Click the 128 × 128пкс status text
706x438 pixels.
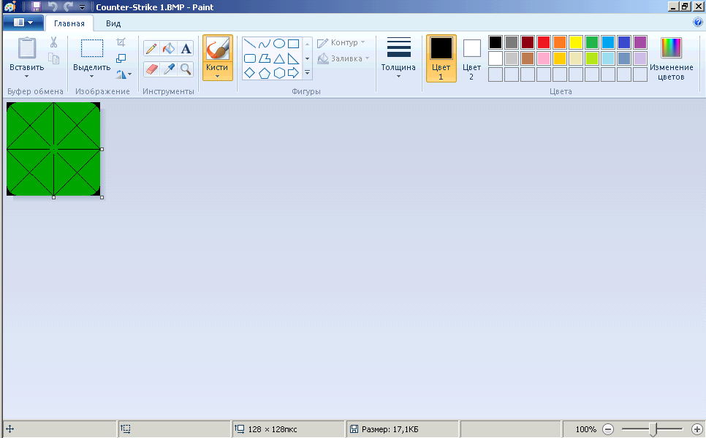pyautogui.click(x=273, y=429)
